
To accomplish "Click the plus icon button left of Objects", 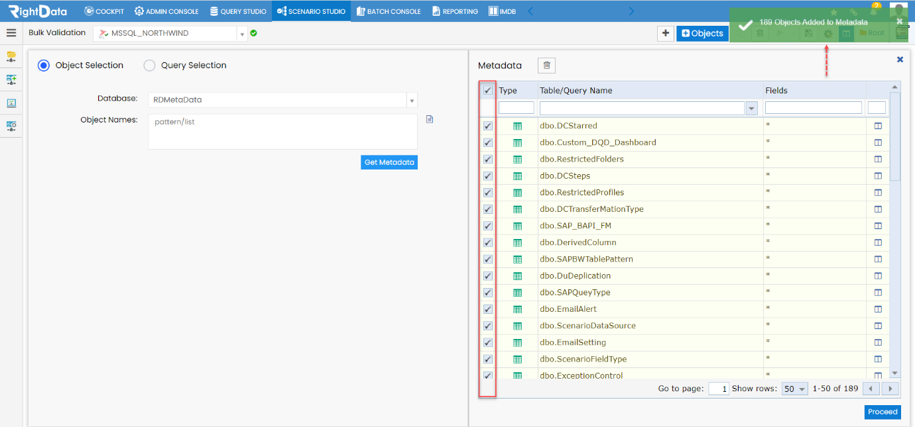I will tap(666, 33).
